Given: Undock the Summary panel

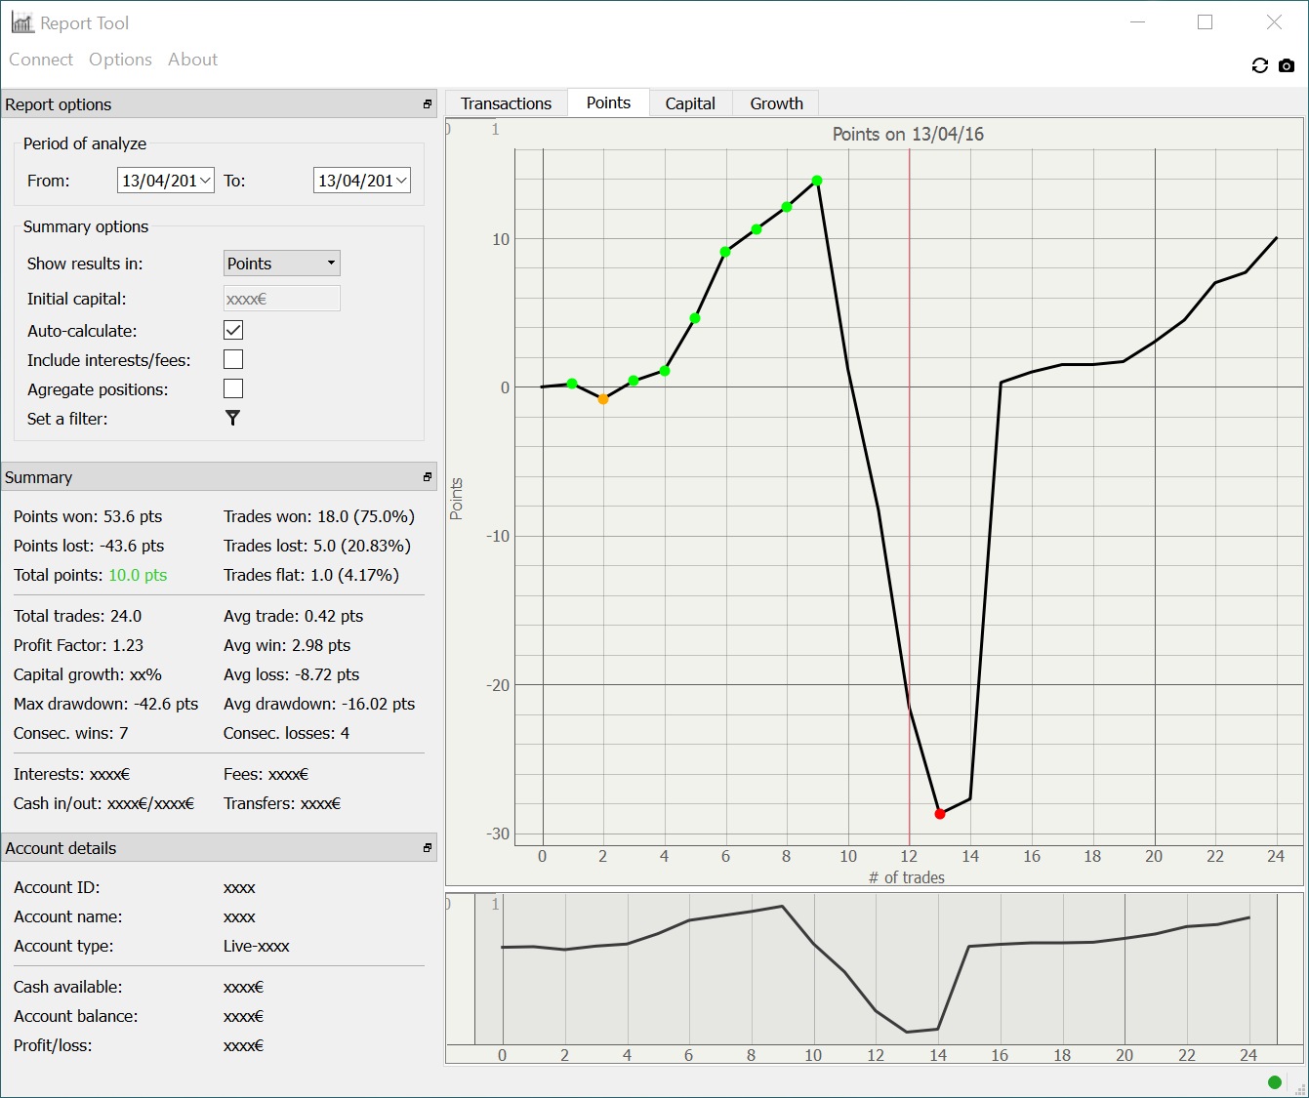Looking at the screenshot, I should coord(428,476).
